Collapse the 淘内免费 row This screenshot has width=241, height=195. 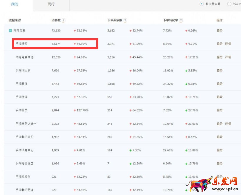(x=10, y=31)
